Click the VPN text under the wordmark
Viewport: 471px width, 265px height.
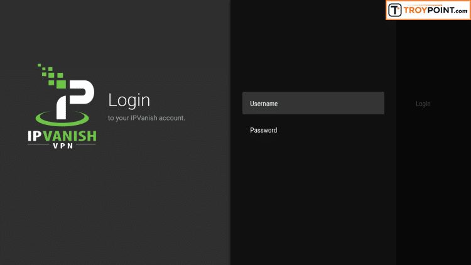tap(62, 146)
